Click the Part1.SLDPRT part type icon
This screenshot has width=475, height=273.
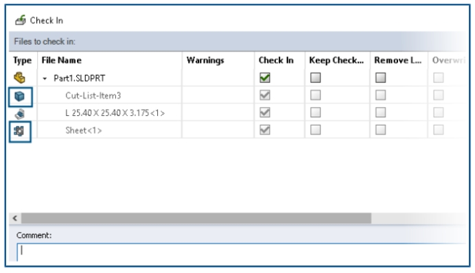pyautogui.click(x=20, y=78)
